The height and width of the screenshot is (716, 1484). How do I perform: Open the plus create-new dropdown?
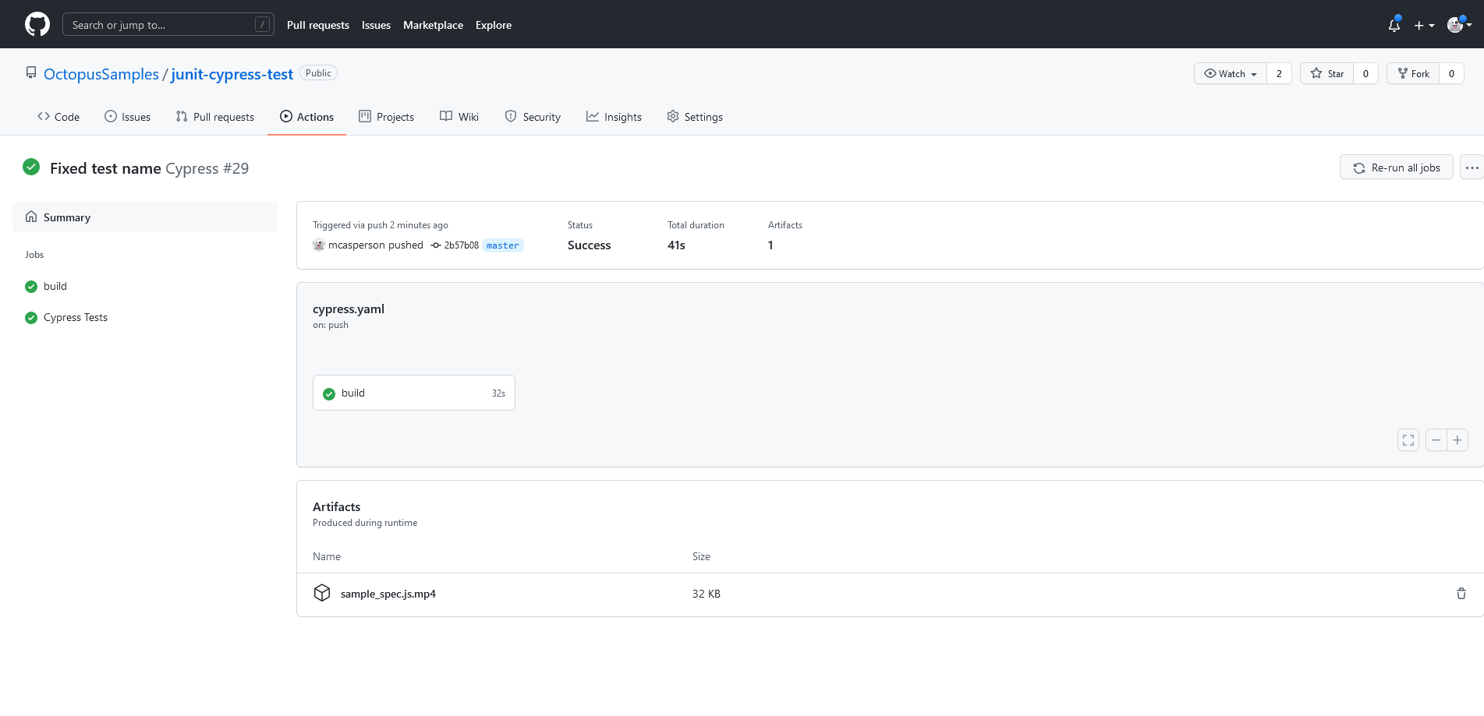point(1424,25)
